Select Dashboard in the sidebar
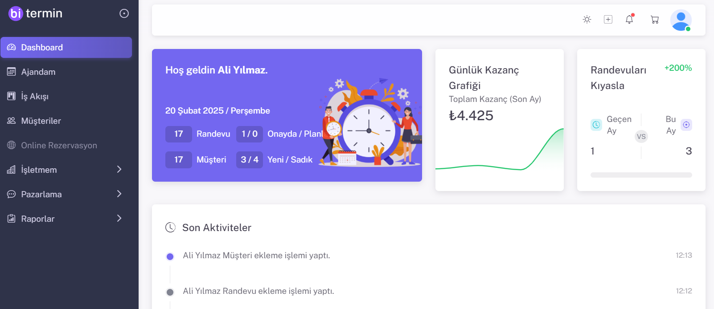The image size is (714, 309). pos(66,48)
